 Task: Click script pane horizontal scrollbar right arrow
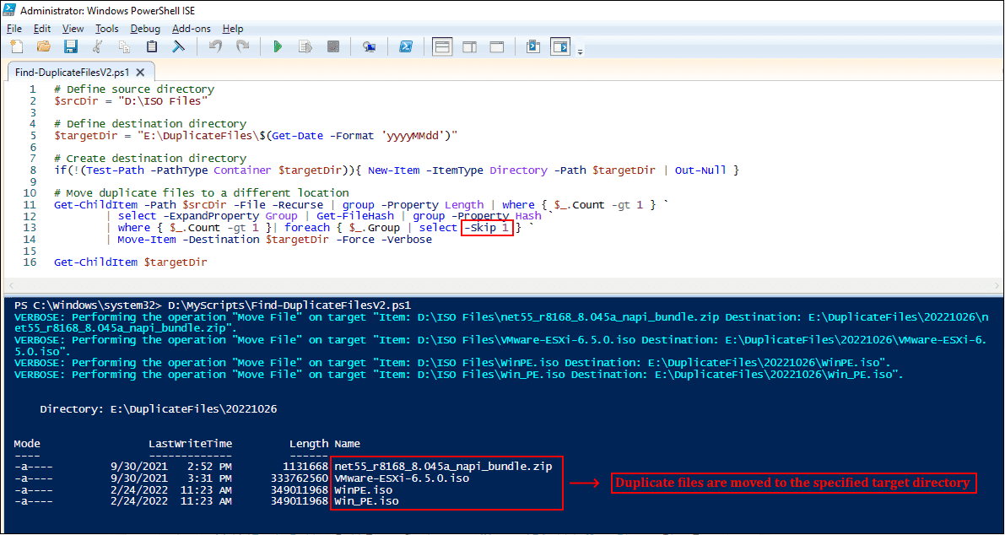coord(997,286)
